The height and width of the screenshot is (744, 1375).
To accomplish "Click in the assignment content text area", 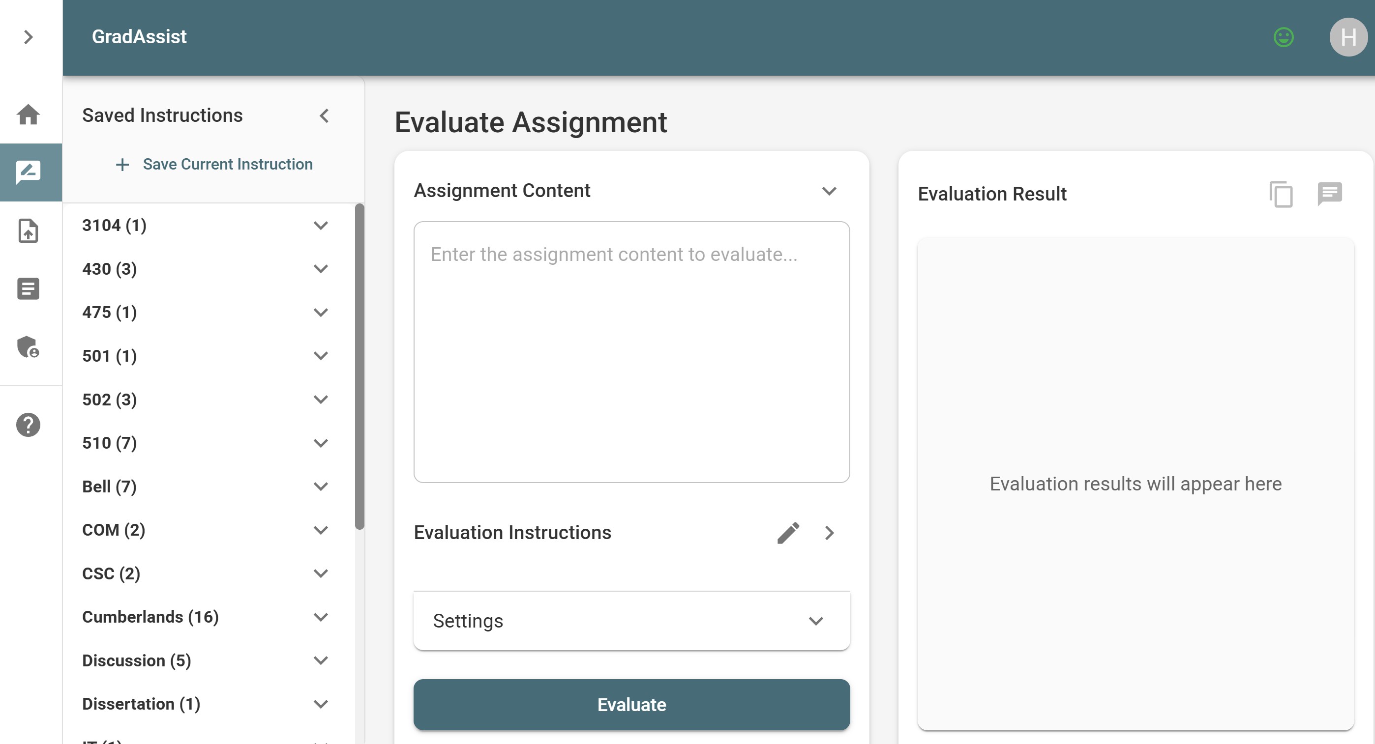I will point(631,352).
